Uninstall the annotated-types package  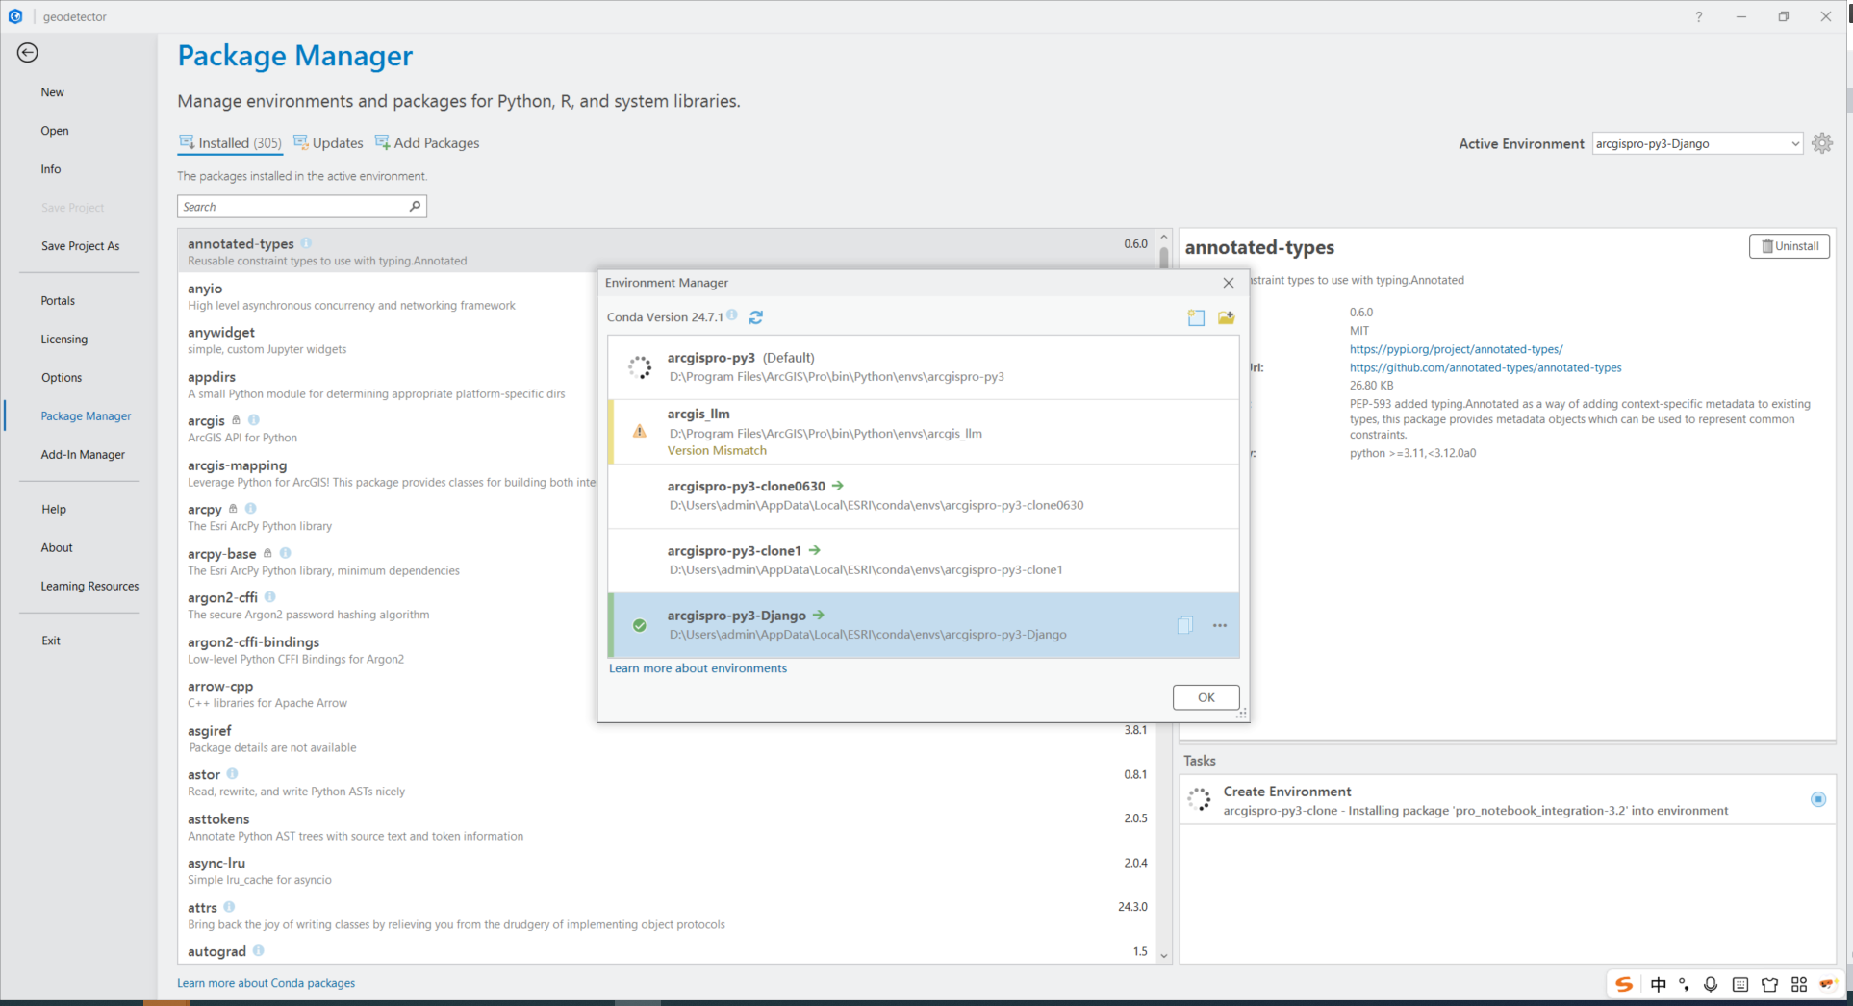coord(1790,246)
